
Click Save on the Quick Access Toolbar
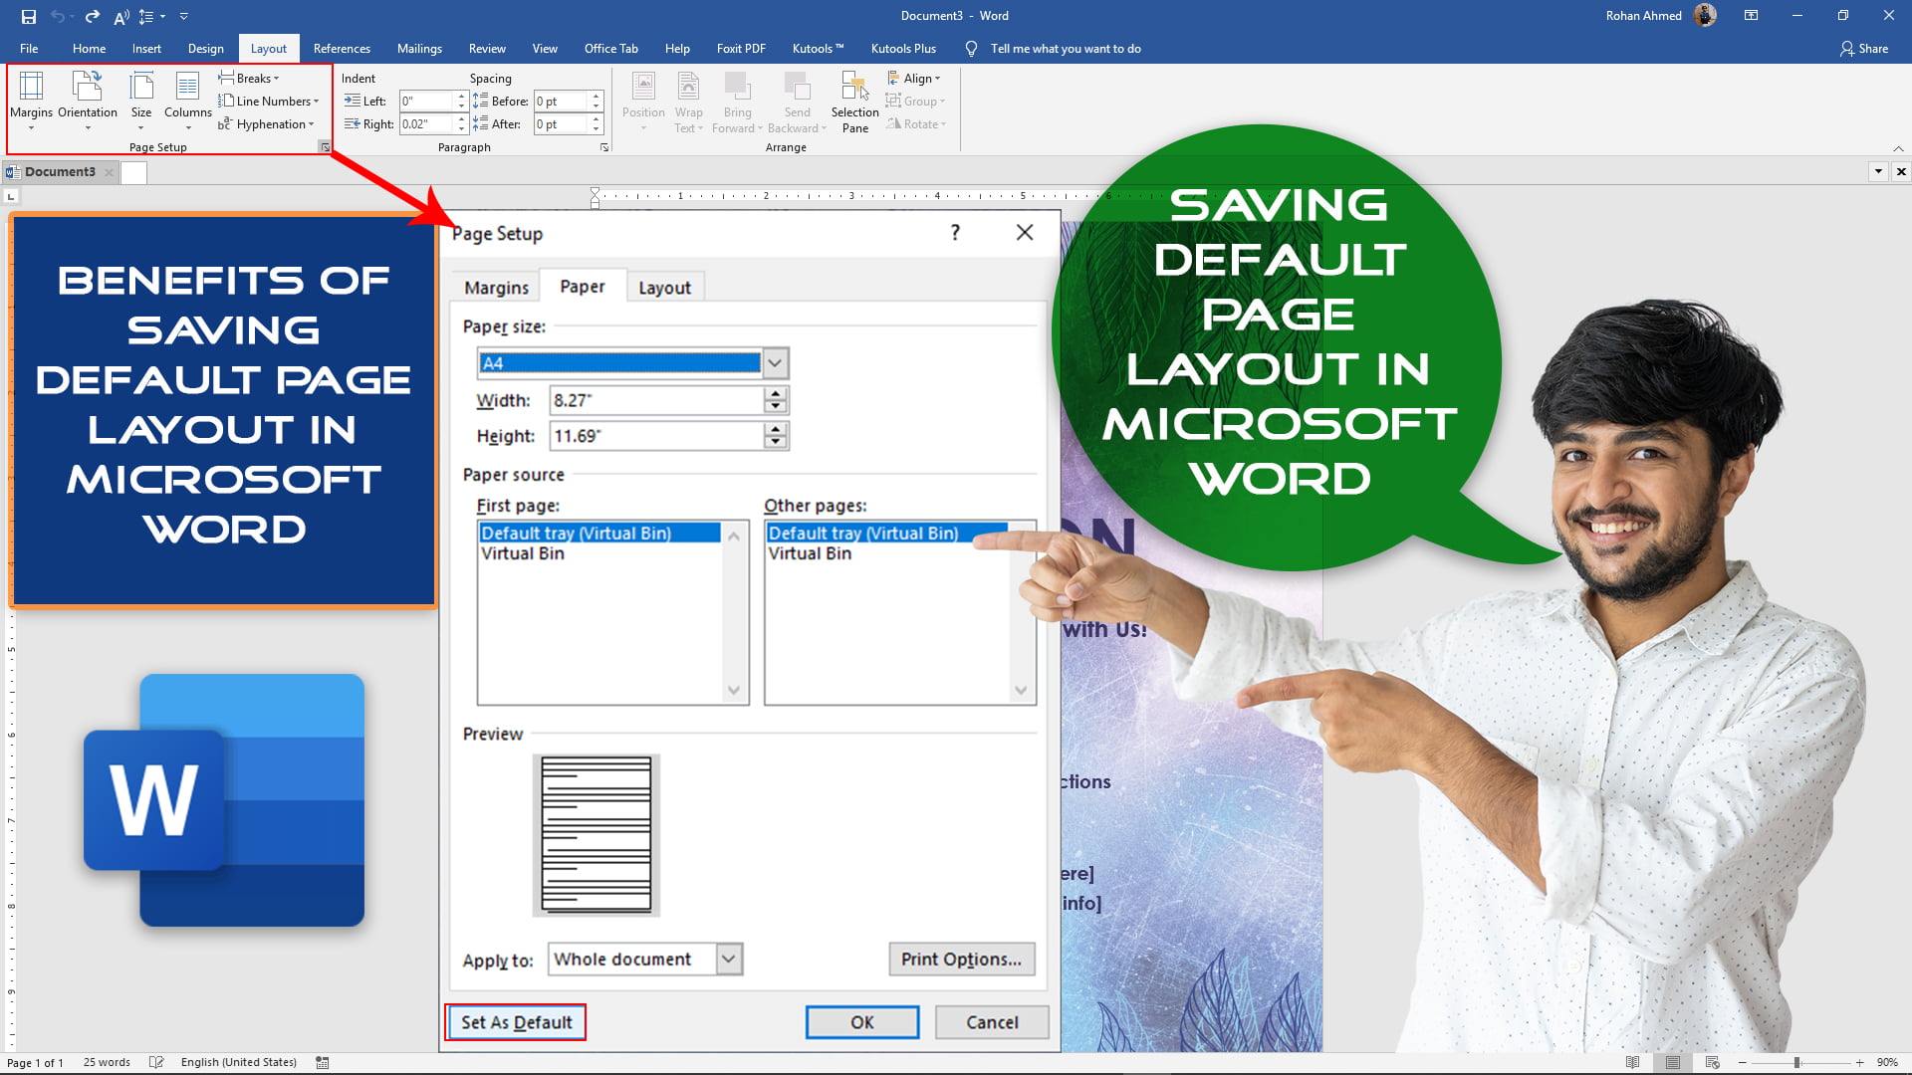(27, 16)
